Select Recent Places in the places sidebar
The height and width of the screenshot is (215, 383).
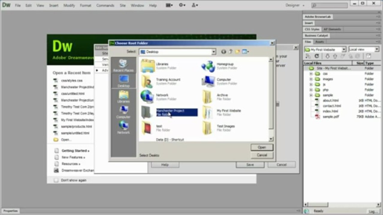pyautogui.click(x=123, y=65)
